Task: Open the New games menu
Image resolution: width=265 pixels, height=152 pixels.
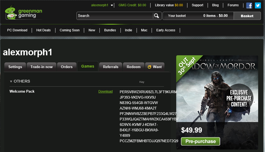Action: tap(92, 30)
